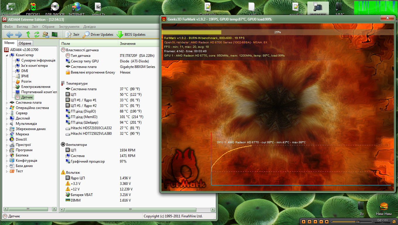The height and width of the screenshot is (225, 398).
Task: Switch to the Меню tab
Action: click(x=9, y=43)
